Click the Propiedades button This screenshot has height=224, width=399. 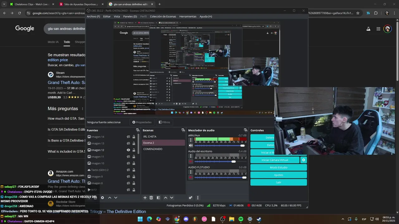(x=142, y=122)
